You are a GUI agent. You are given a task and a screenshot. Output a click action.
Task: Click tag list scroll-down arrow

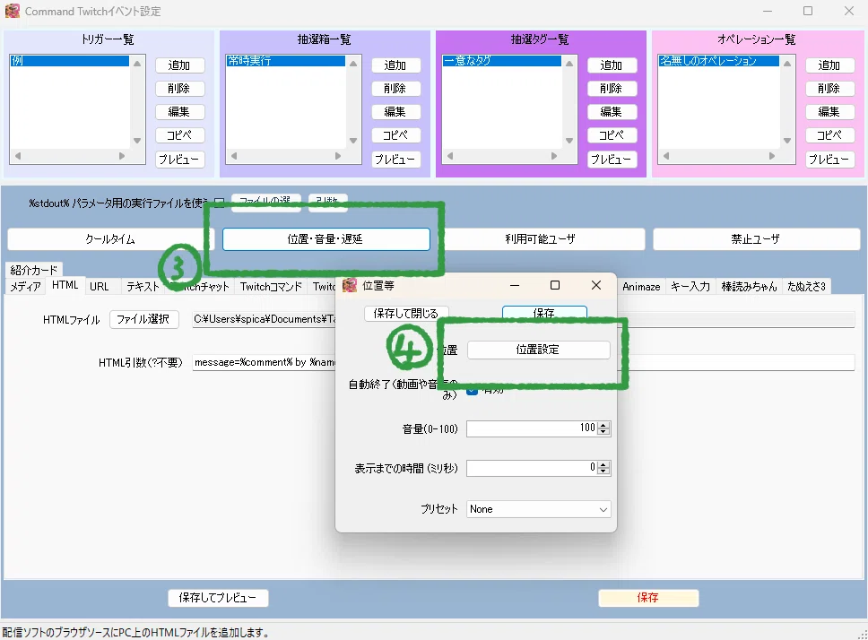click(569, 141)
